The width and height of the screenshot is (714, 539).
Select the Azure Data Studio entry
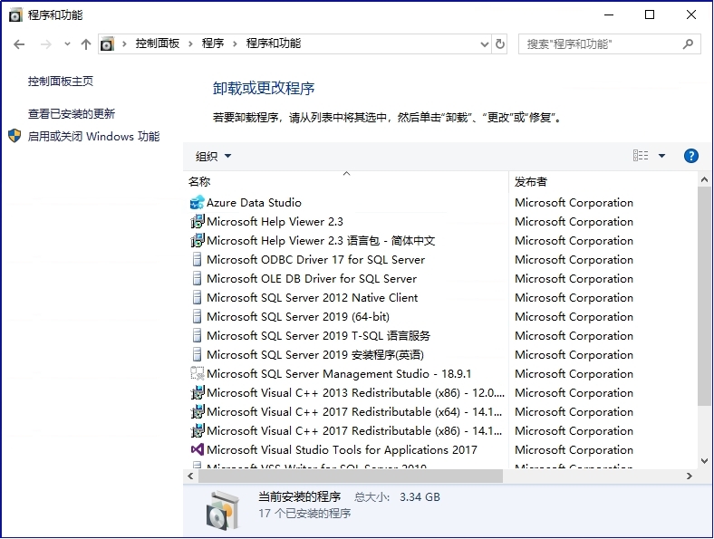pyautogui.click(x=254, y=203)
